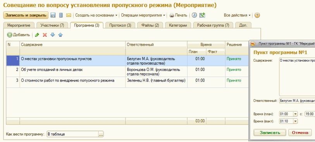The width and height of the screenshot is (315, 142).
Task: Open the Создать на основании dropdown
Action: point(96,15)
